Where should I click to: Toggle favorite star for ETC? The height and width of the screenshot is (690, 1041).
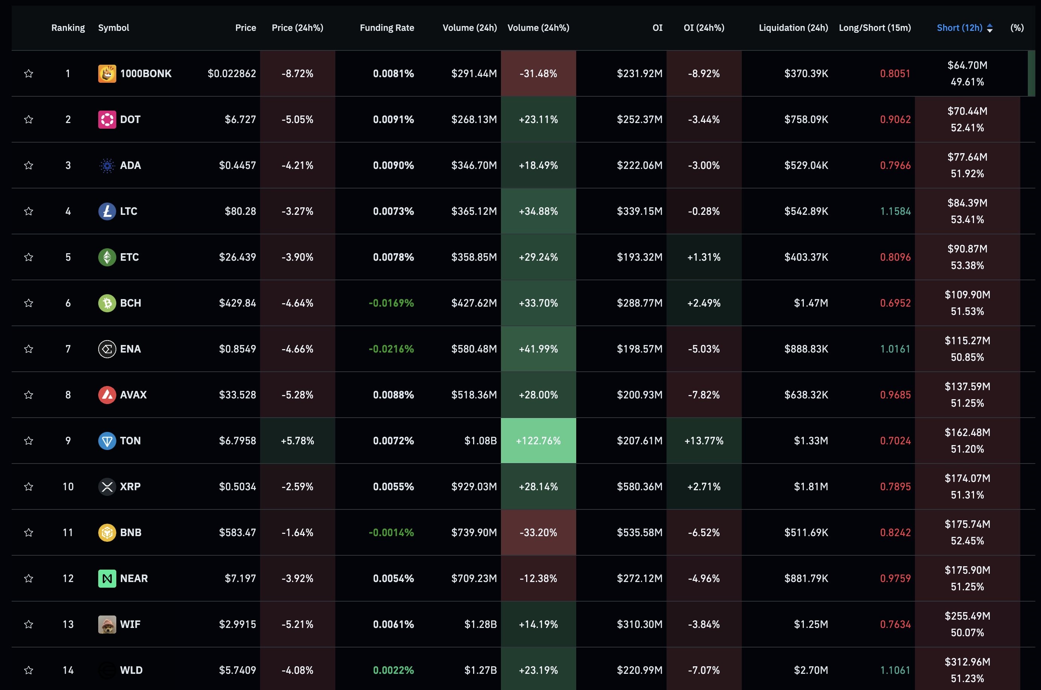tap(29, 257)
